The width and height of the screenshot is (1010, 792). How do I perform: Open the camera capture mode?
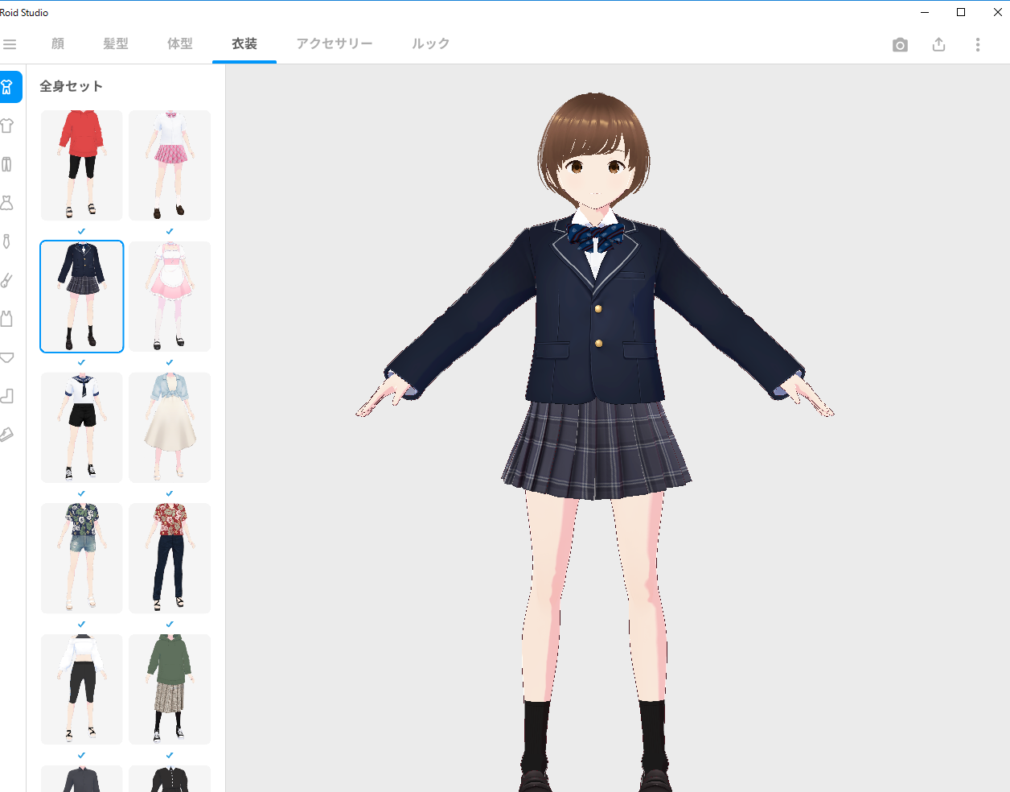coord(900,45)
